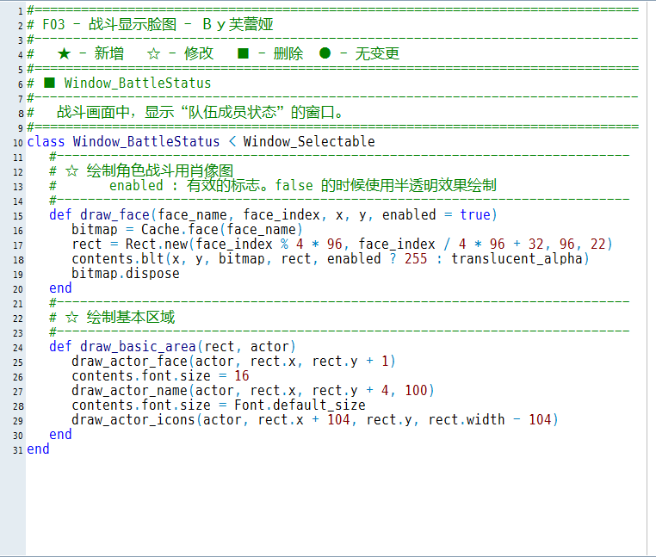This screenshot has width=656, height=557.
Task: Click the "无变更" legend text on line 4
Action: (x=377, y=53)
